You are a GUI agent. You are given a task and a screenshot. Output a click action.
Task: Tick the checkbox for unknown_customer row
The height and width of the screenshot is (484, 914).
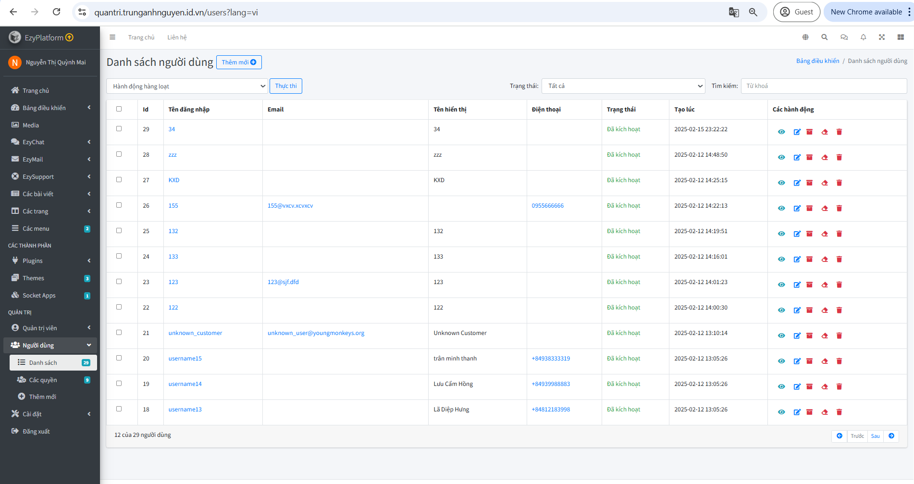coord(119,333)
